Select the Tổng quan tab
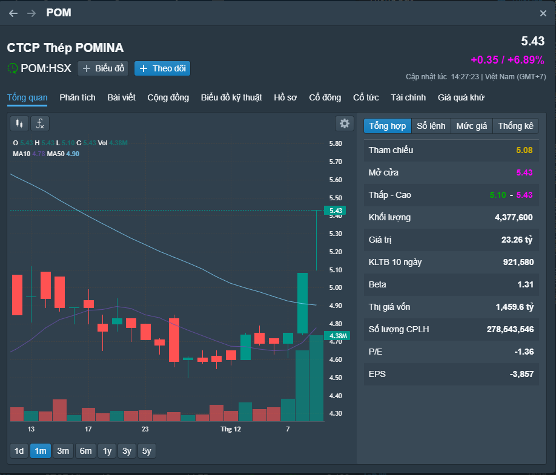This screenshot has width=556, height=475. click(x=27, y=98)
